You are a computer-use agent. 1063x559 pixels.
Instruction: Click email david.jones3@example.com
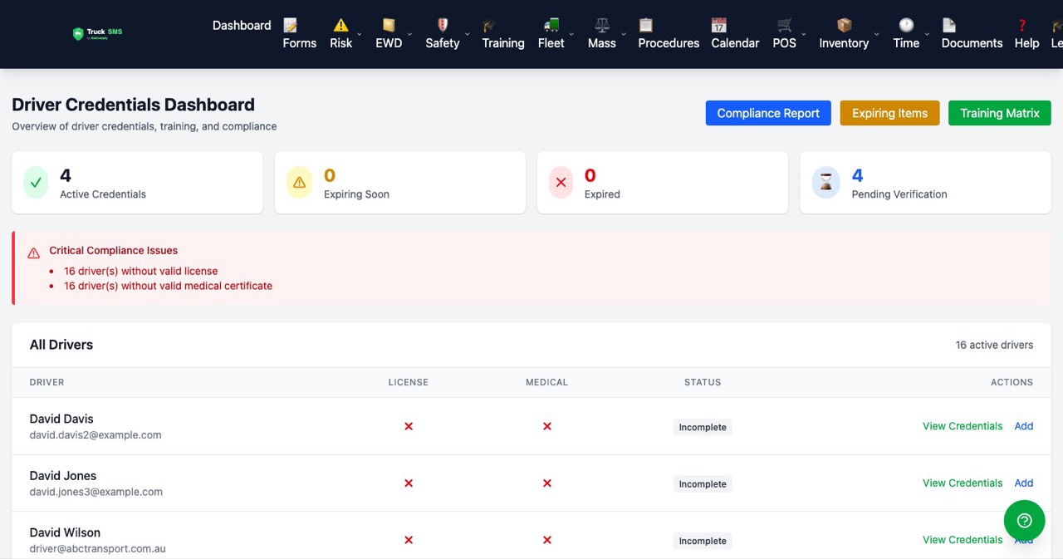[96, 492]
